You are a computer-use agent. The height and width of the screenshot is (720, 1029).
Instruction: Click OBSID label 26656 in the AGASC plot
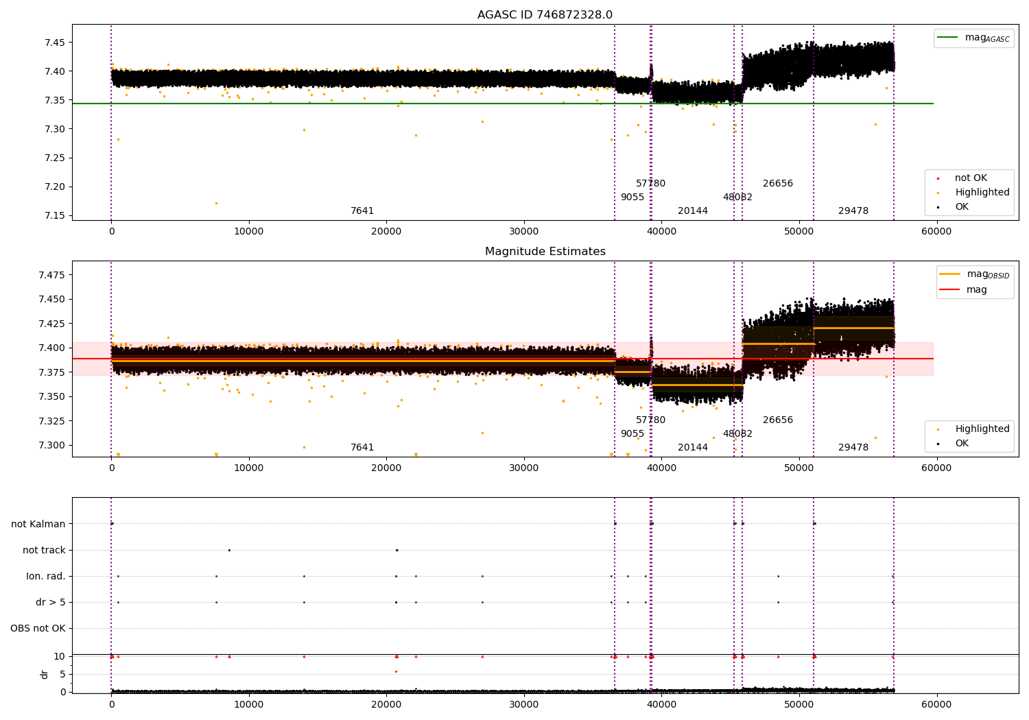click(x=778, y=184)
